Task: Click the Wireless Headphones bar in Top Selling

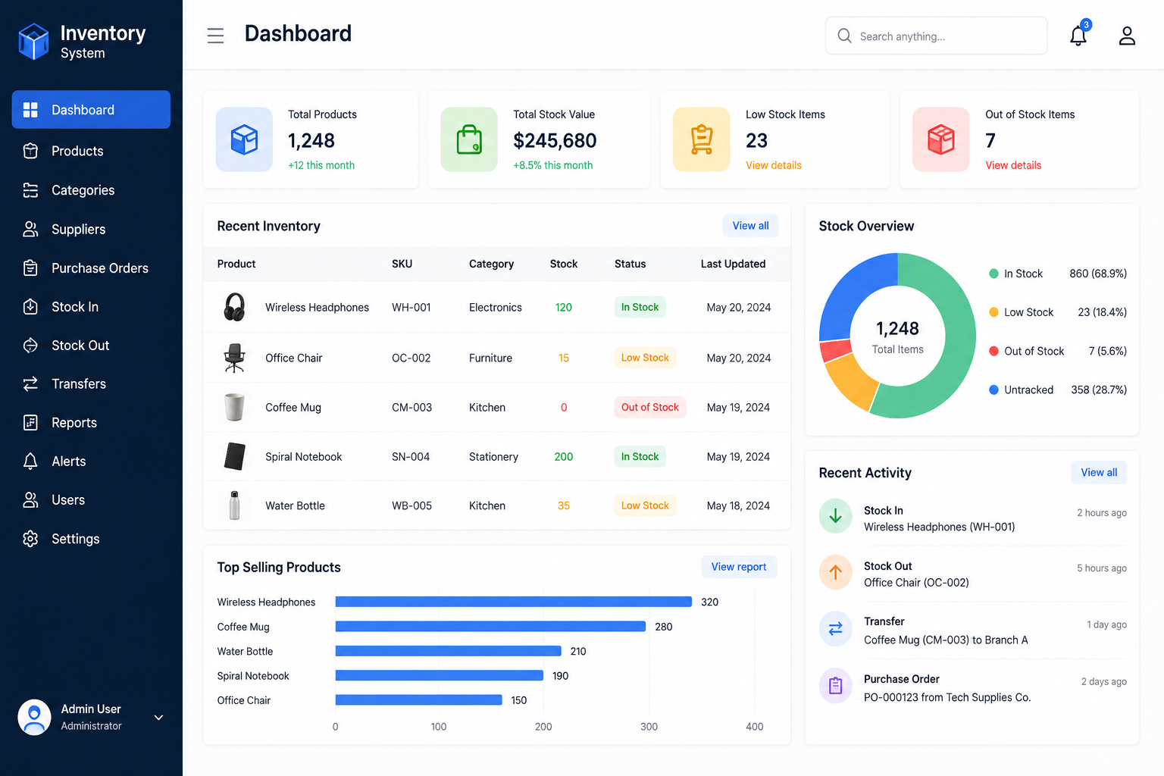Action: [x=514, y=602]
